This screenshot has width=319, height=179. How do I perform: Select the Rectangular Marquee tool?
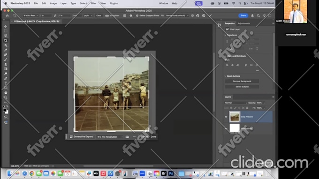pyautogui.click(x=6, y=31)
